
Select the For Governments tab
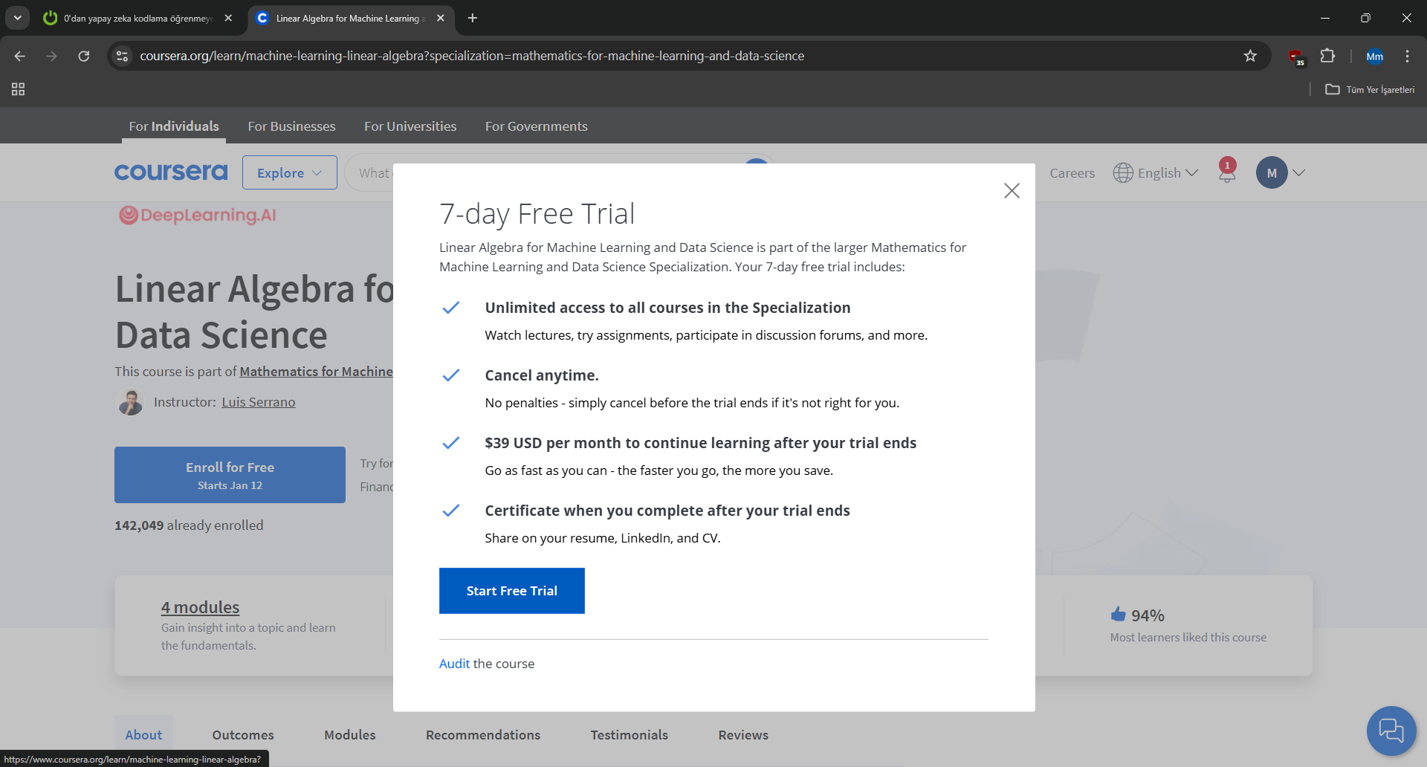tap(537, 126)
